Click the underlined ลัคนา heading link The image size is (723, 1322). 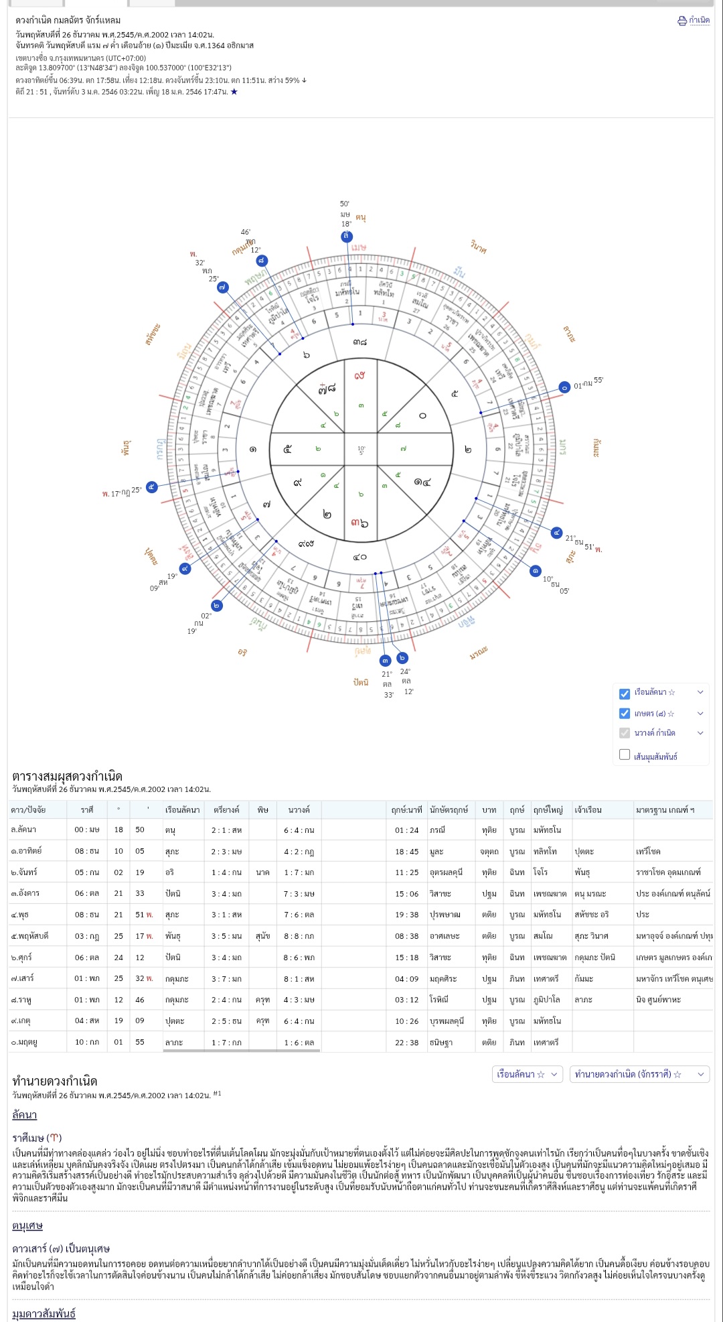(25, 1115)
